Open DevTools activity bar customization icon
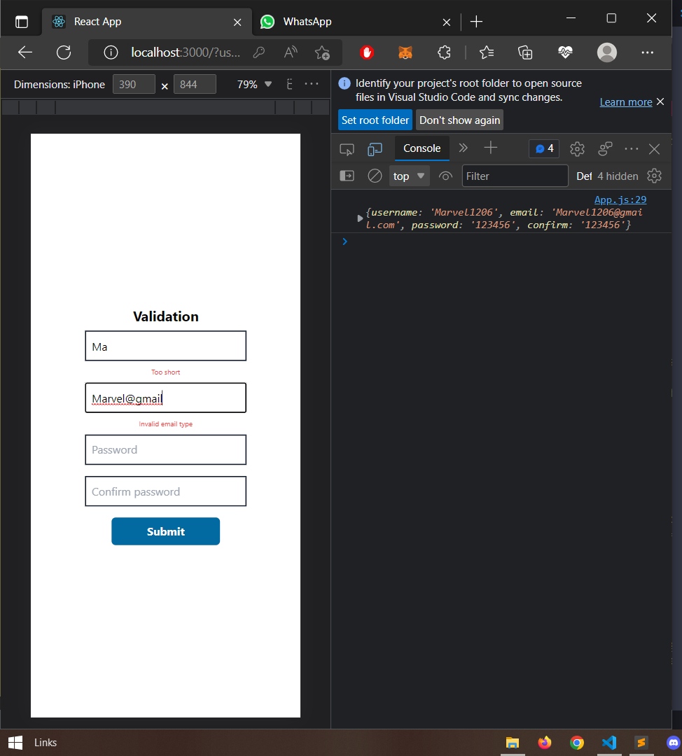Image resolution: width=682 pixels, height=756 pixels. (x=605, y=148)
